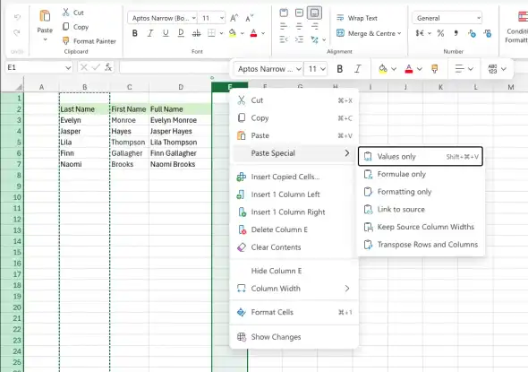528x372 pixels.
Task: Select Values only paste option
Action: point(421,157)
